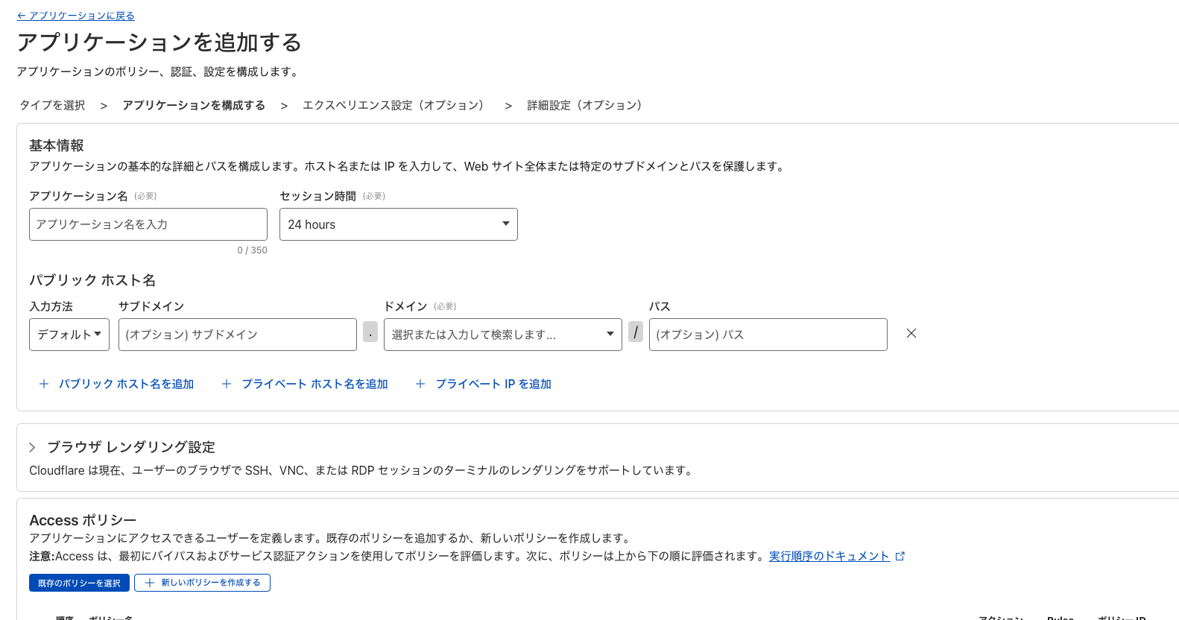Image resolution: width=1179 pixels, height=620 pixels.
Task: Select the タイプを選択 step
Action: 52,105
